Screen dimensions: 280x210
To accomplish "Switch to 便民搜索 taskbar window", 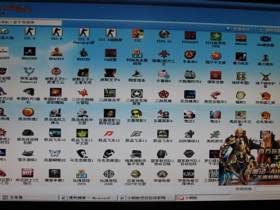I will [89, 198].
